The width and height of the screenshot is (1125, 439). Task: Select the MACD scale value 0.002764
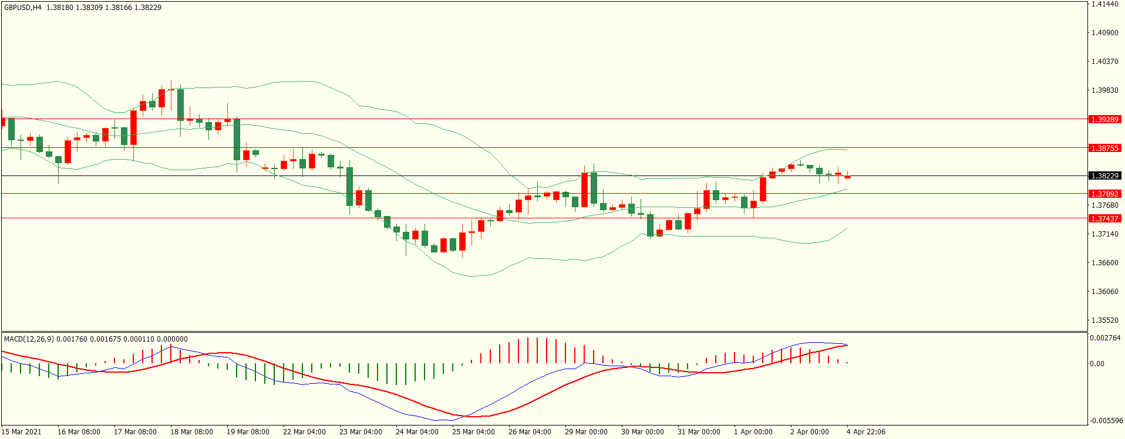(x=1105, y=338)
